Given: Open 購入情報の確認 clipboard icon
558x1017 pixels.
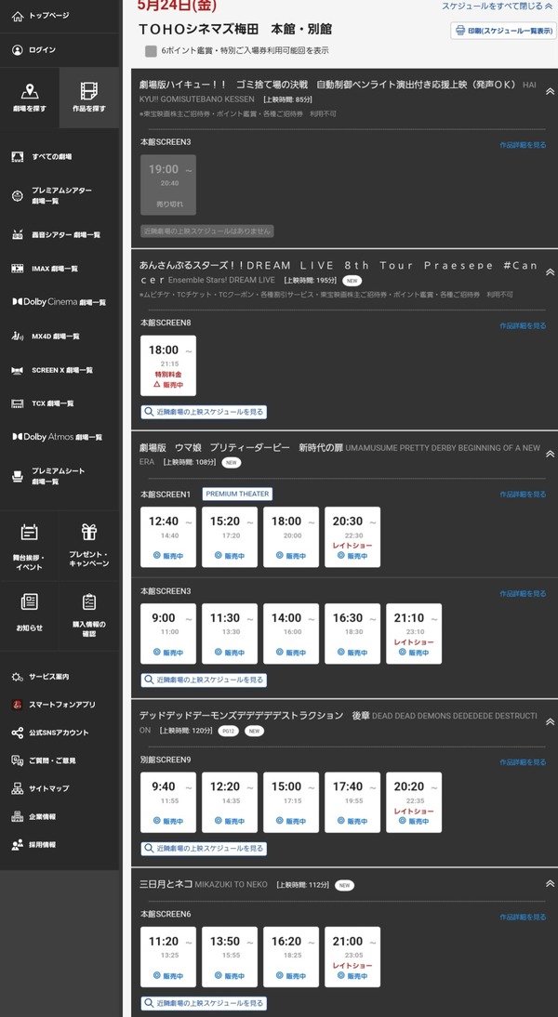Looking at the screenshot, I should click(x=89, y=601).
